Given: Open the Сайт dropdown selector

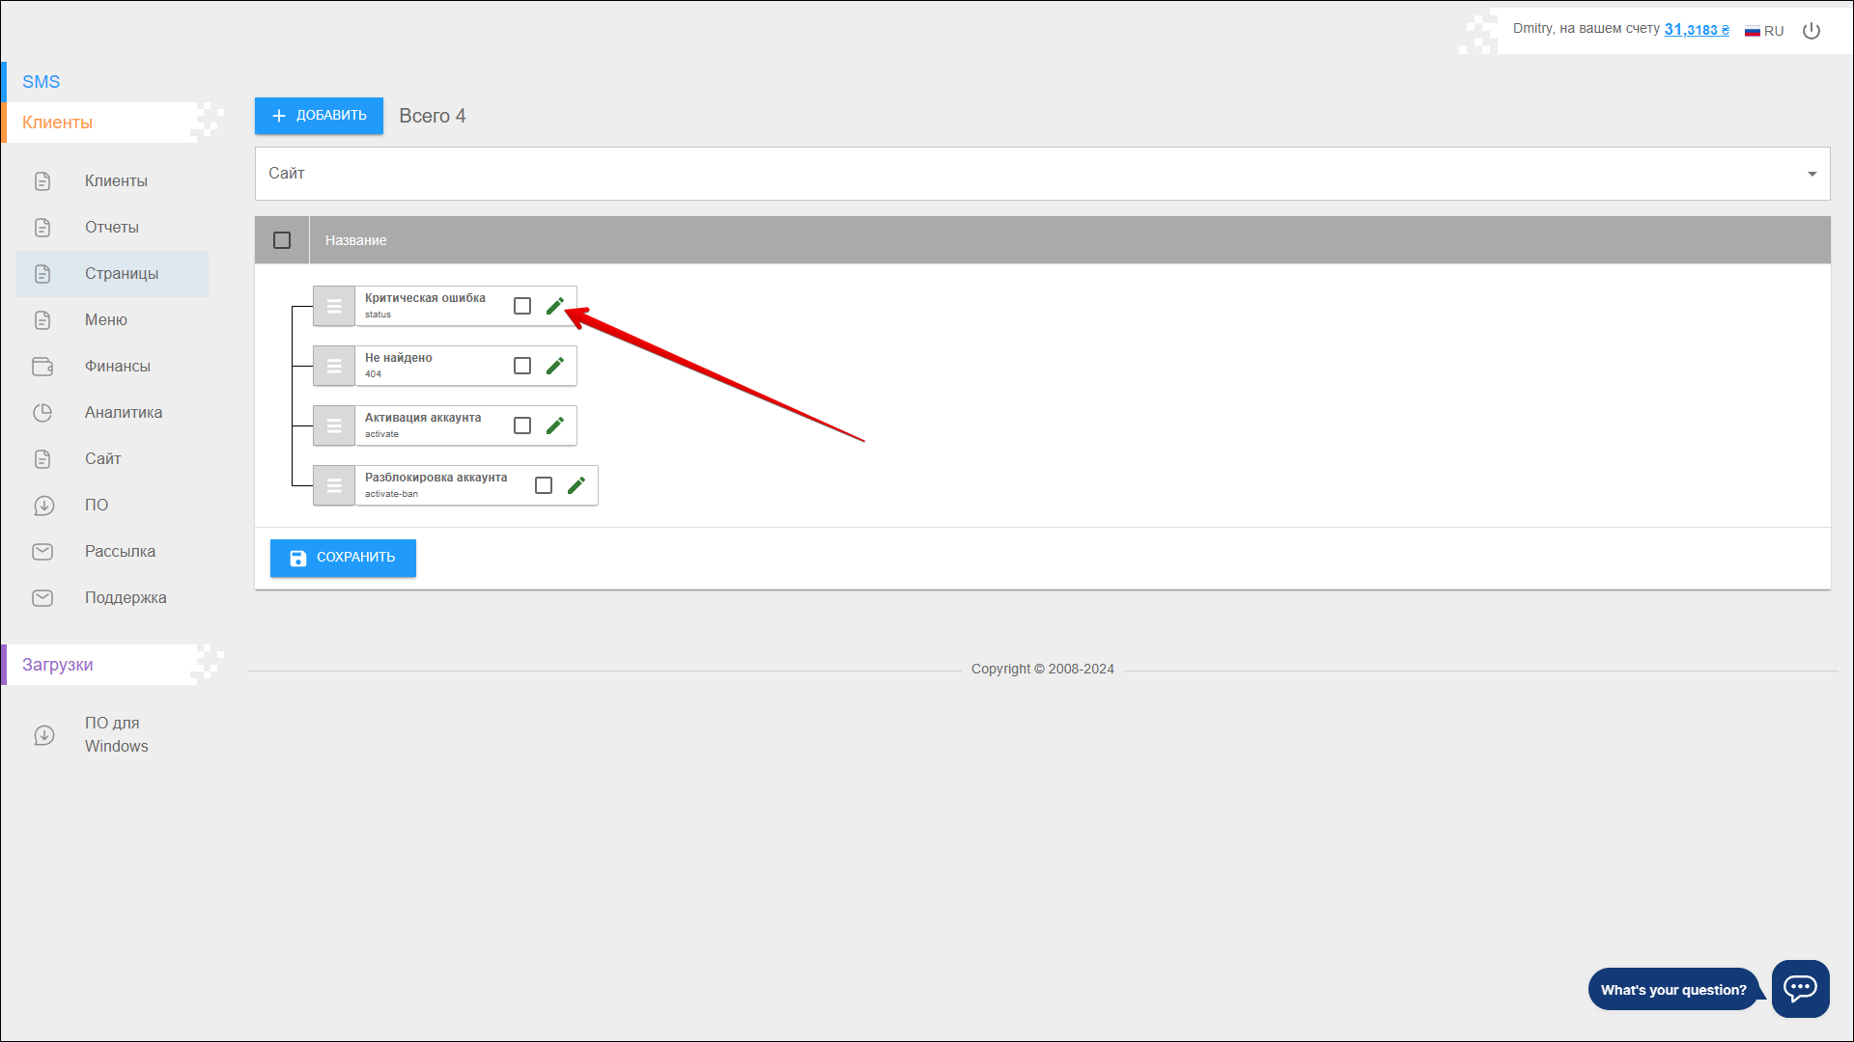Looking at the screenshot, I should pyautogui.click(x=1042, y=174).
